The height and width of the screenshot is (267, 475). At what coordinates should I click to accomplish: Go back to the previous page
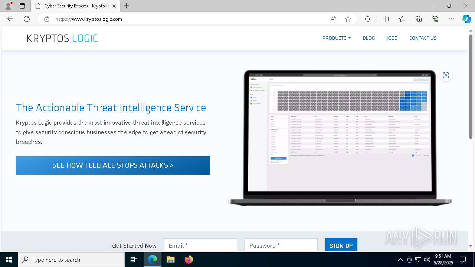(10, 19)
